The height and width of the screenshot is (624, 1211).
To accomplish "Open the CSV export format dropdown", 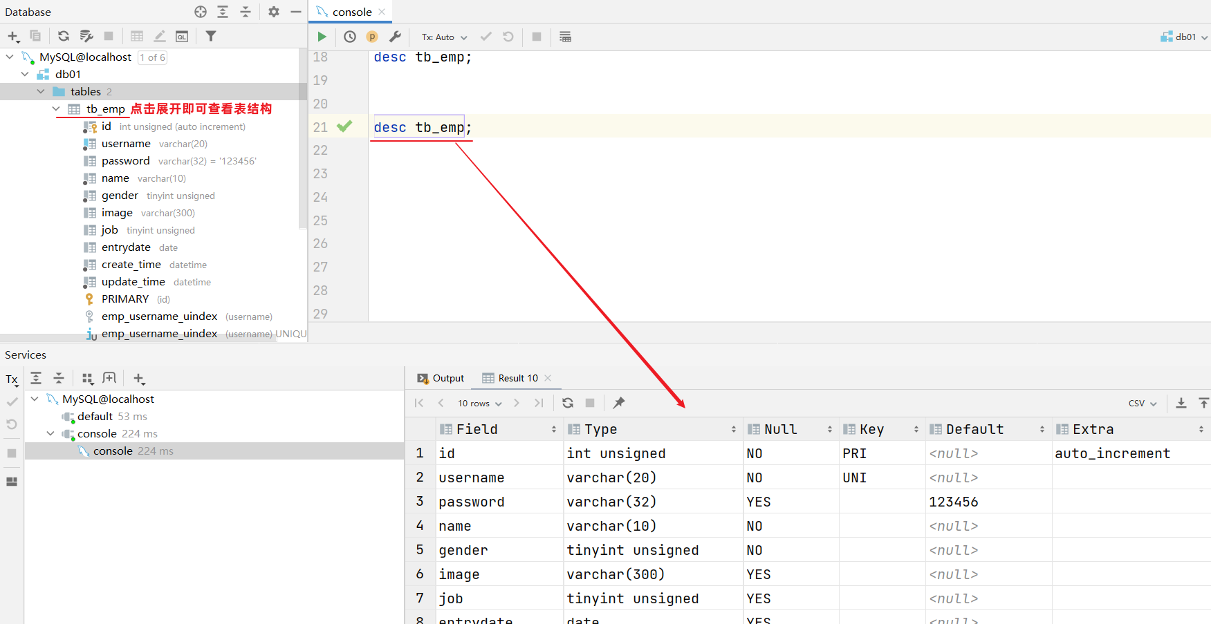I will (x=1143, y=404).
